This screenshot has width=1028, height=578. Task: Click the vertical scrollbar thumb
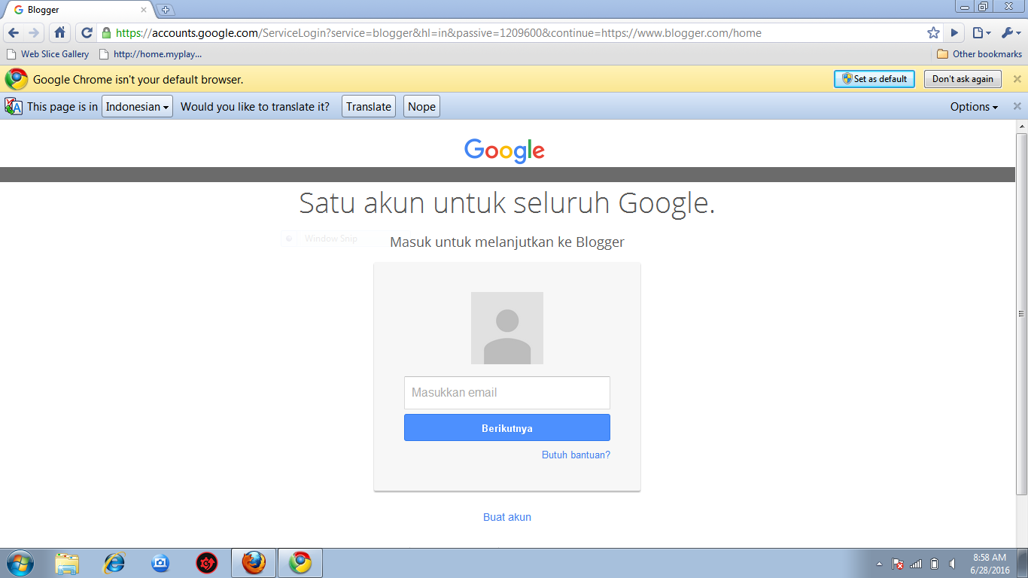pyautogui.click(x=1021, y=314)
